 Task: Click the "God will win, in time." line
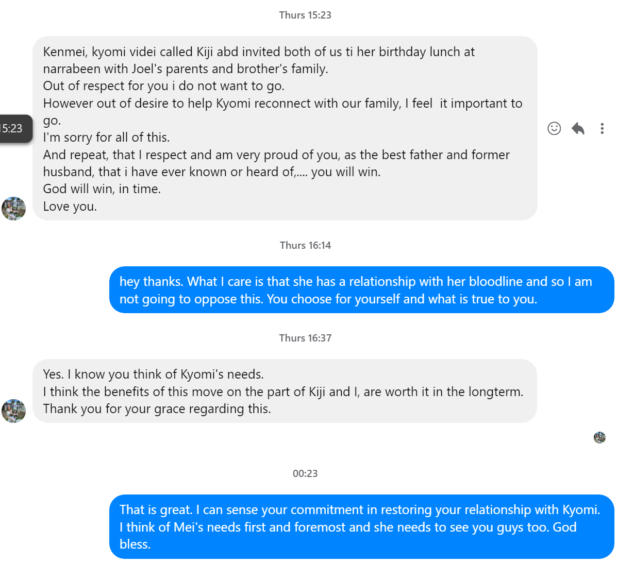click(x=102, y=189)
